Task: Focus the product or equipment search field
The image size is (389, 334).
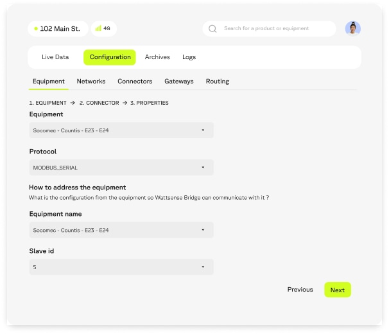Action: point(276,29)
